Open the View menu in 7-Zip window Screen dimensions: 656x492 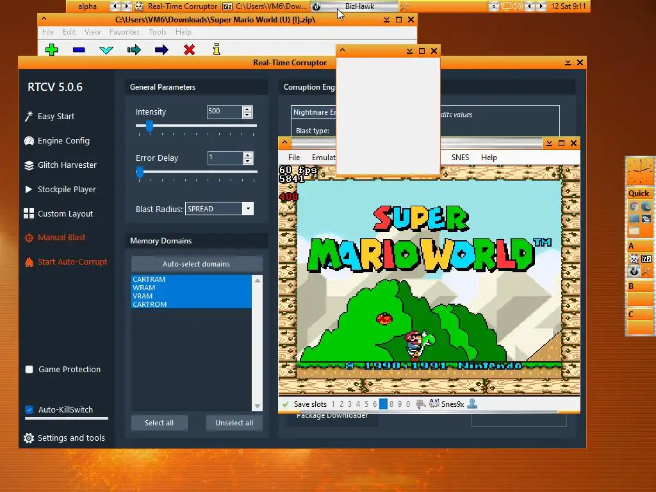(92, 32)
